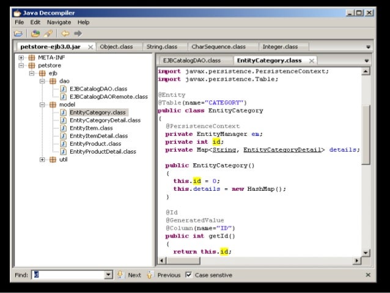Click the Open File folder toolbar icon
Image resolution: width=390 pixels, height=293 pixels.
pyautogui.click(x=18, y=34)
